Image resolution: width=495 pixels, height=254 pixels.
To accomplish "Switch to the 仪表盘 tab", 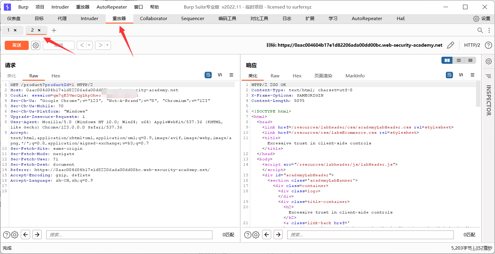I will [14, 19].
